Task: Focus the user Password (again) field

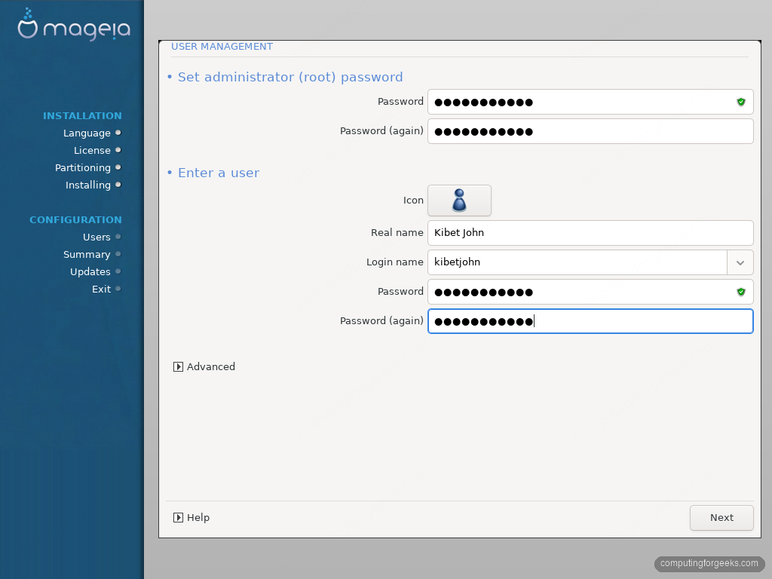Action: pos(590,321)
